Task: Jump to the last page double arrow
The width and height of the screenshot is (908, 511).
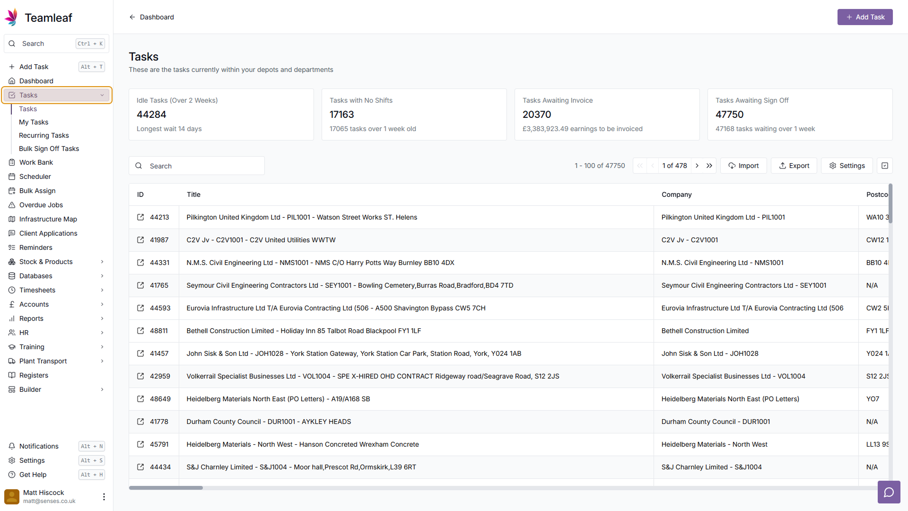Action: coord(709,166)
